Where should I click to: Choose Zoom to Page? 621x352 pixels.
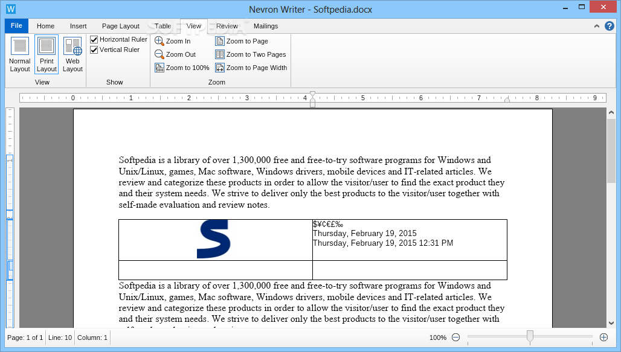[x=242, y=41]
